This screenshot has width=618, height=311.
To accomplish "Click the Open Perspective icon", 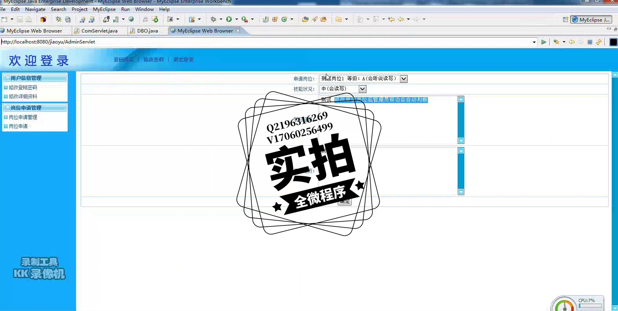I will [x=565, y=20].
